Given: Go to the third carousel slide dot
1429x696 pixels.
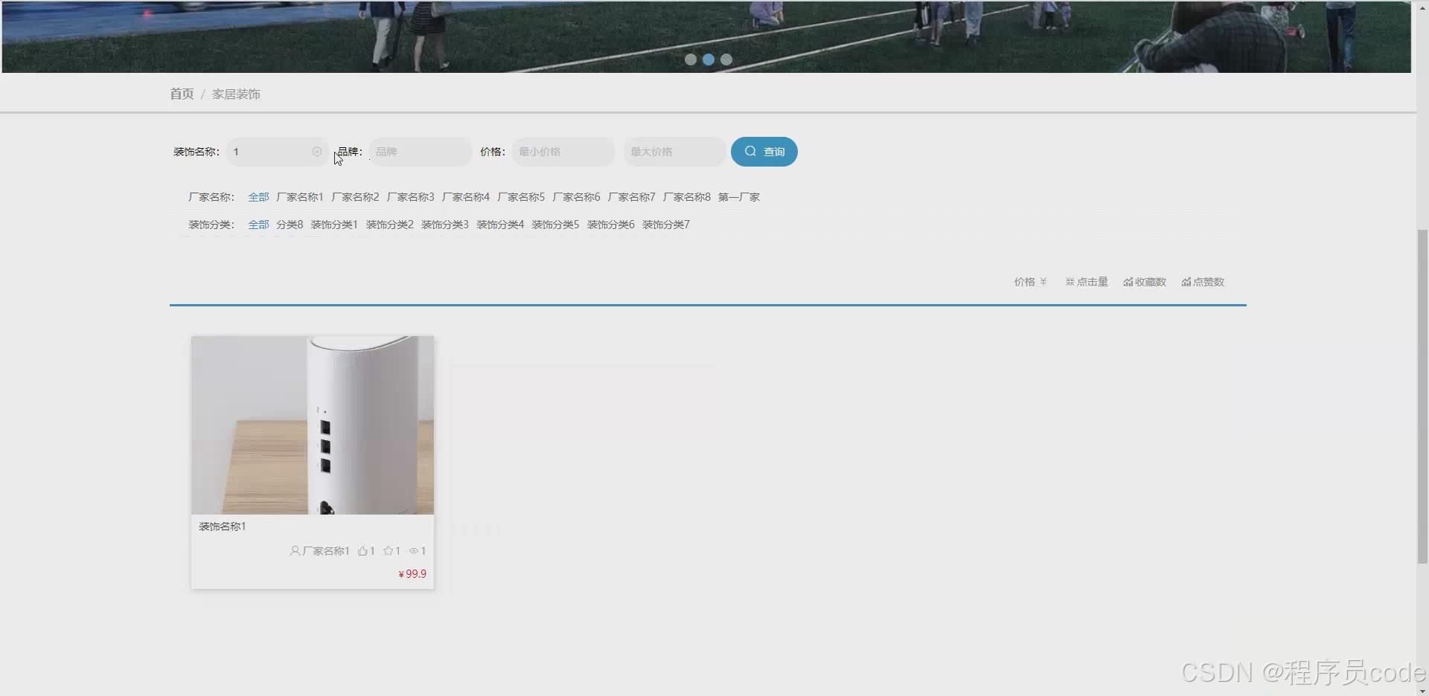Looking at the screenshot, I should coord(726,59).
